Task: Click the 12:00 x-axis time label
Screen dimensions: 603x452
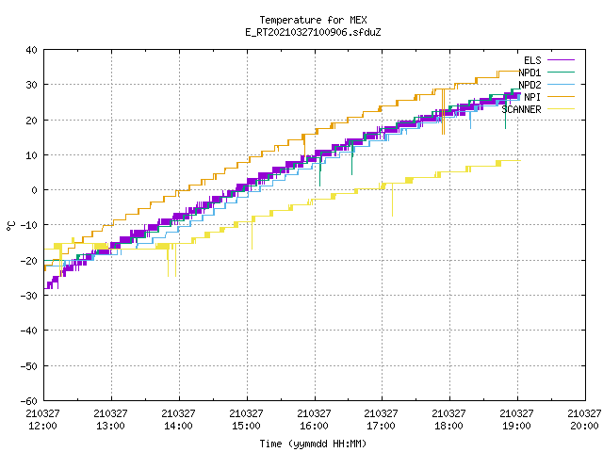Action: pos(42,426)
